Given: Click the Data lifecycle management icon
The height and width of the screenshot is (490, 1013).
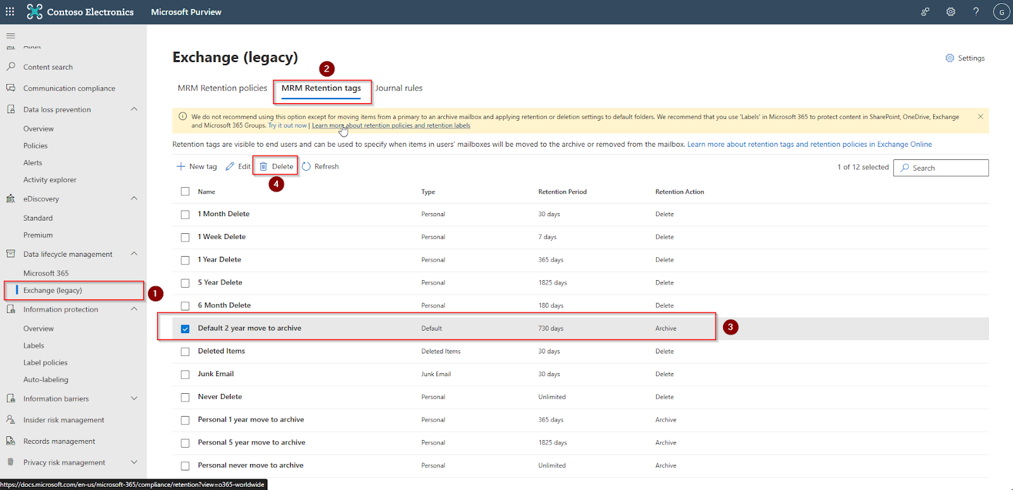Looking at the screenshot, I should point(11,254).
